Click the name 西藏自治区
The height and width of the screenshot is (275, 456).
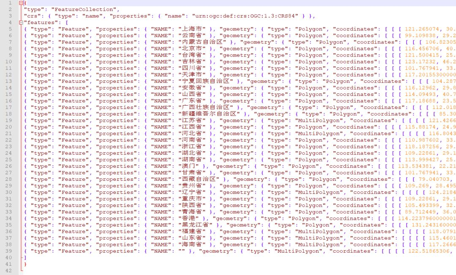tap(198, 179)
